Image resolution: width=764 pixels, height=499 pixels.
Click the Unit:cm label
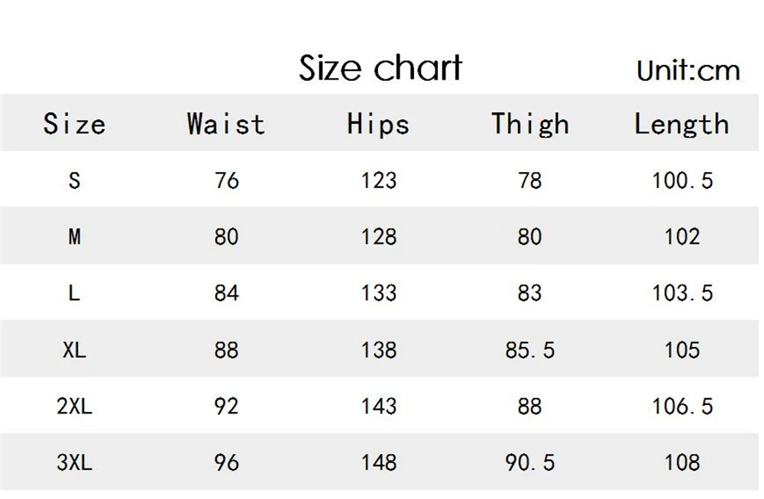click(688, 70)
